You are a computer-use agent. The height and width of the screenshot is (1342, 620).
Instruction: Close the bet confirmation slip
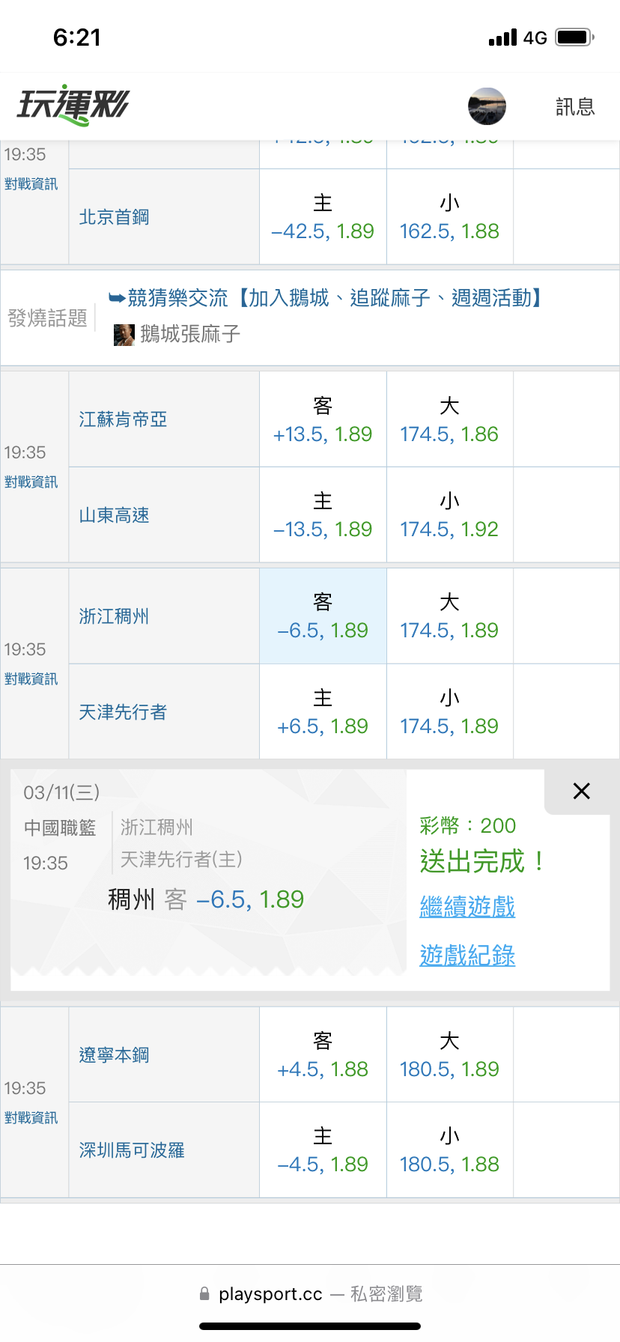581,791
